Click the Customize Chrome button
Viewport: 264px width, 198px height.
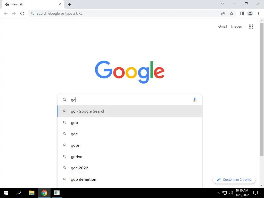[234, 179]
